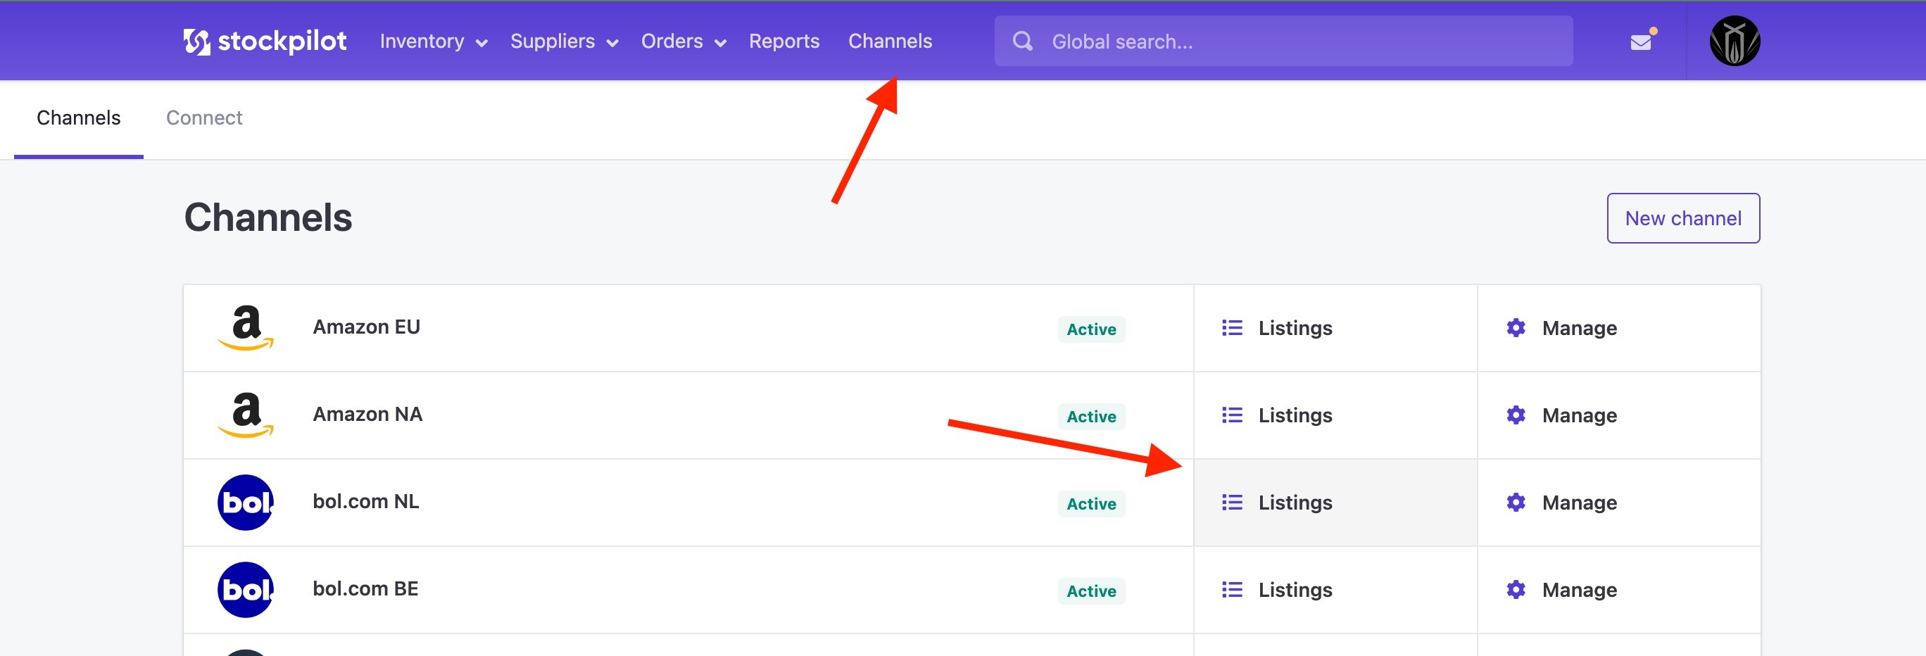Image resolution: width=1926 pixels, height=656 pixels.
Task: Click the bol.com BE channel name
Action: click(x=365, y=589)
